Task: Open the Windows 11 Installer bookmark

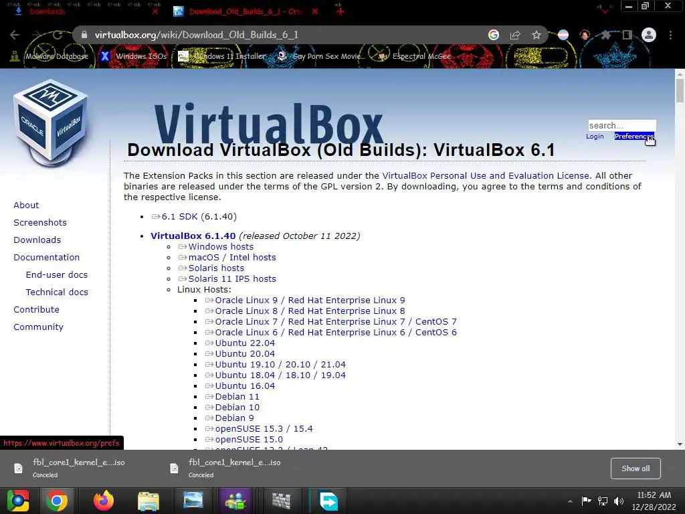Action: (222, 56)
